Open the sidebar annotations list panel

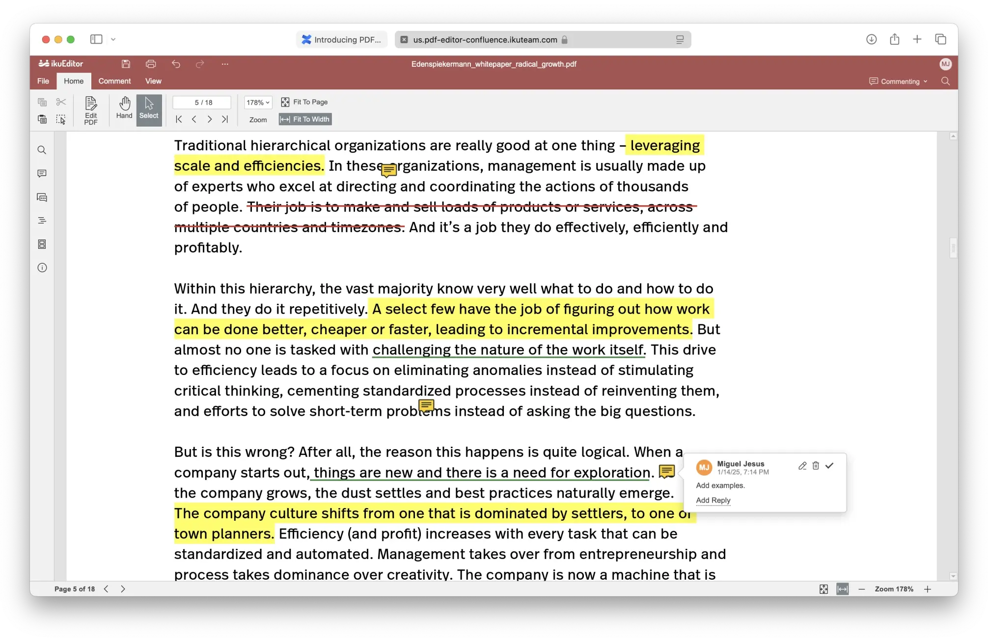[42, 197]
